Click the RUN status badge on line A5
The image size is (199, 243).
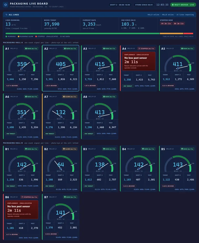[x=187, y=49]
